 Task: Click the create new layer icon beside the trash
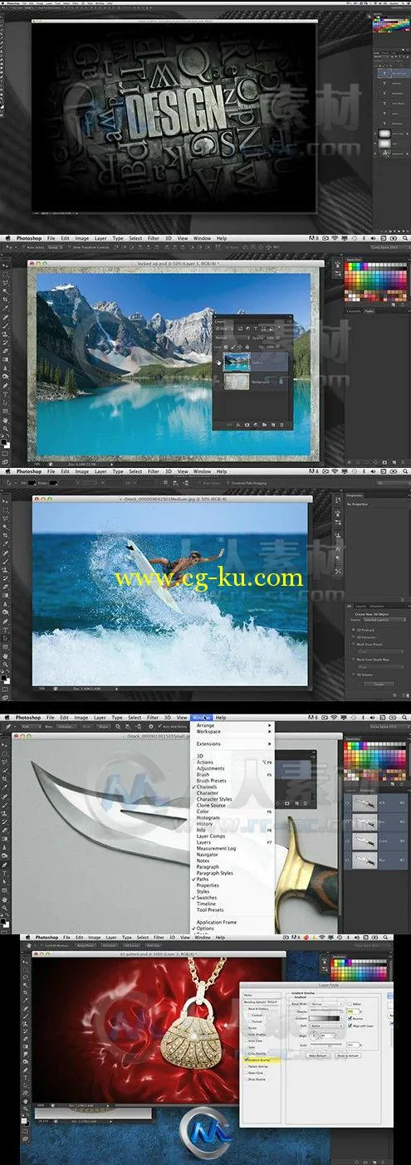(273, 425)
